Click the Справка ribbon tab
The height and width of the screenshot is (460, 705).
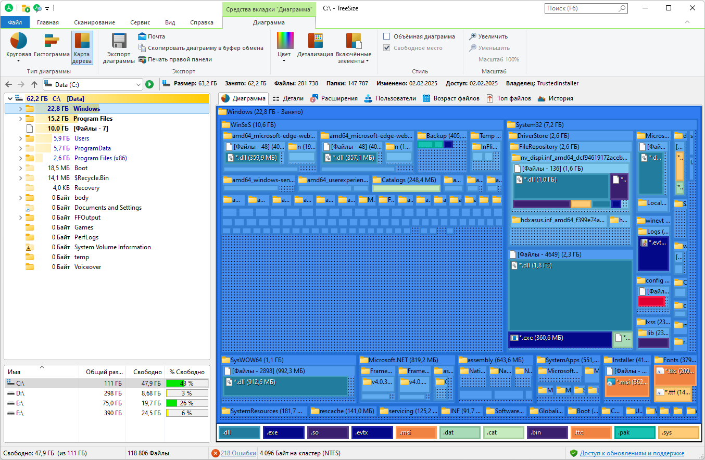click(x=202, y=22)
